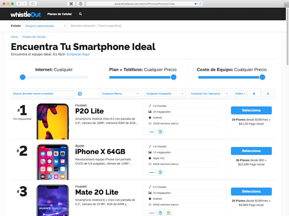Expand the 'Cualquier Marca' dropdown

tap(121, 94)
